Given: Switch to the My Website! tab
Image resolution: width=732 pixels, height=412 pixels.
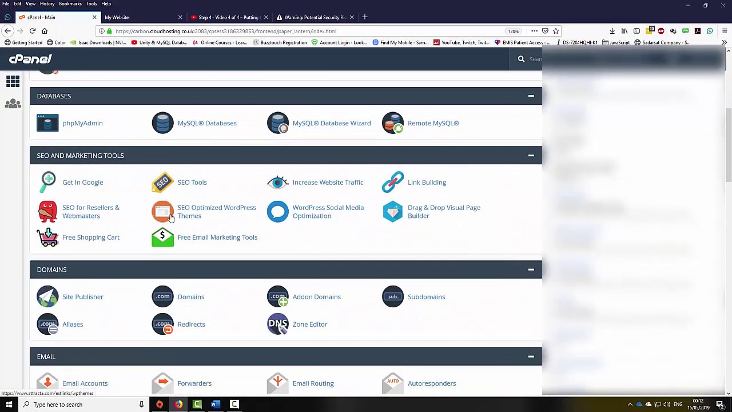Looking at the screenshot, I should pyautogui.click(x=143, y=17).
